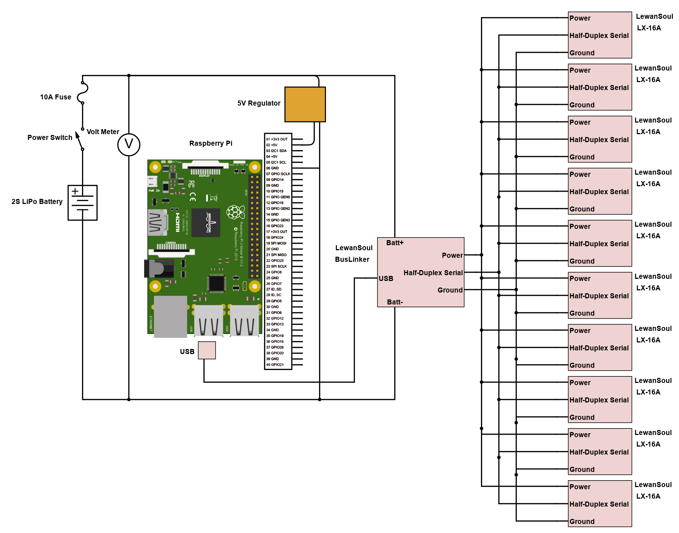
Task: Select the 'Raspberry Pi' title label
Action: [211, 143]
